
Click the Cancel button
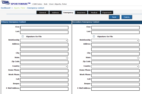[x=127, y=17]
